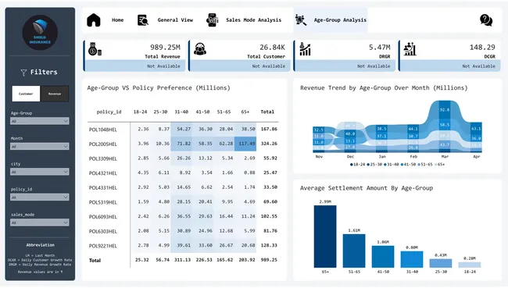This screenshot has width=508, height=288.
Task: Select the 31-40 settlement bar
Action: click(412, 259)
